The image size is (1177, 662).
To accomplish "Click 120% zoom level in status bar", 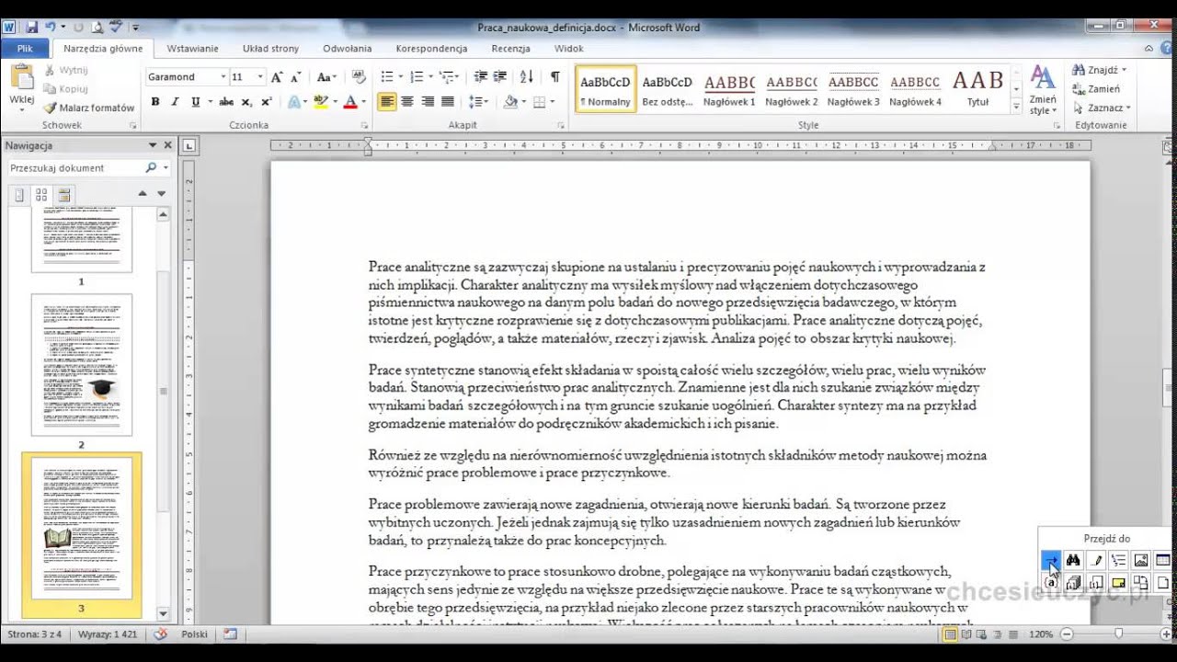I will coord(1040,634).
